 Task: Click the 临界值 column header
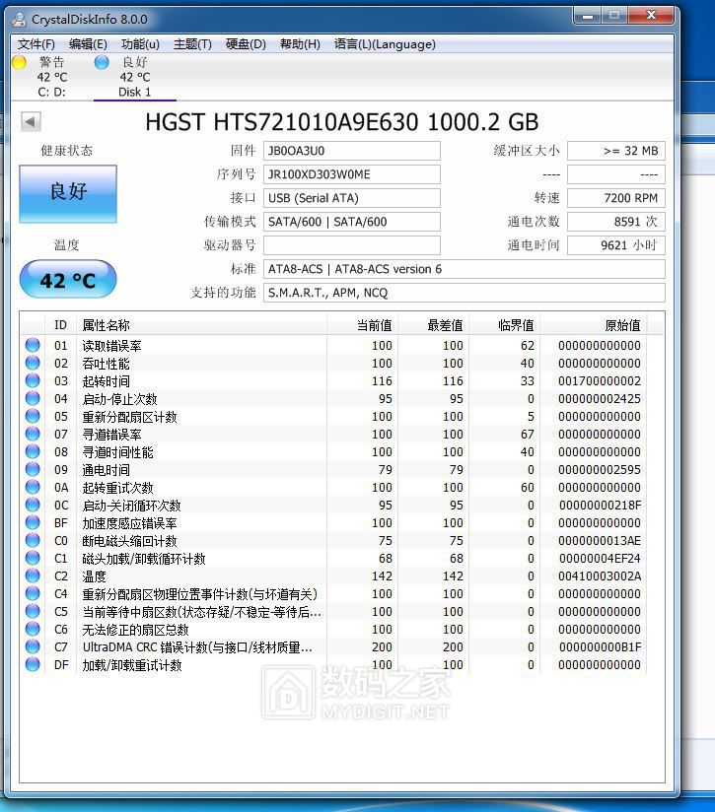[x=505, y=324]
